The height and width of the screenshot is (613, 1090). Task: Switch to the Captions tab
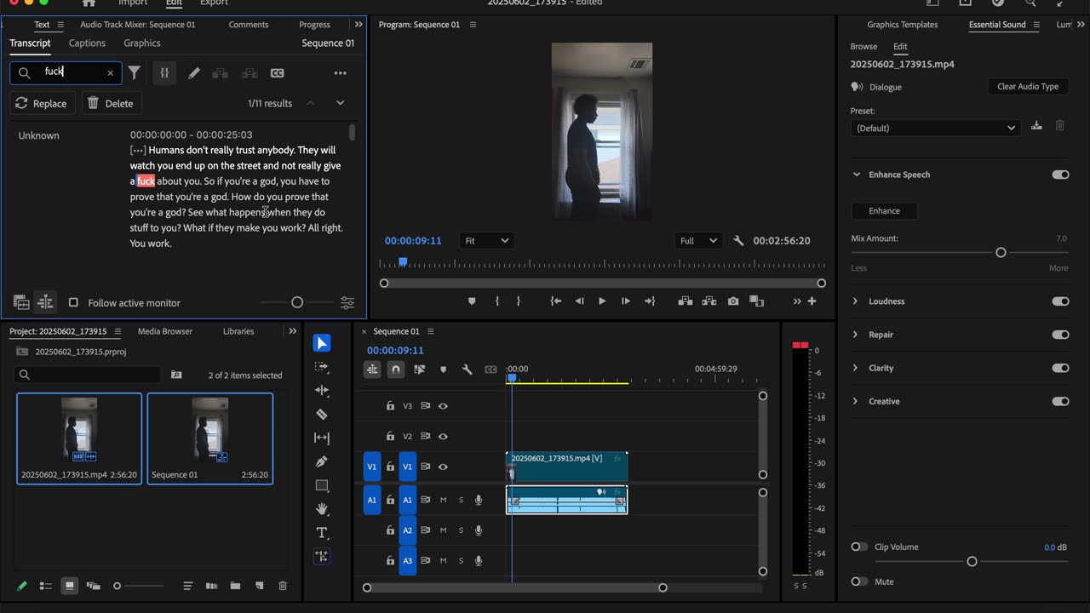pyautogui.click(x=87, y=43)
